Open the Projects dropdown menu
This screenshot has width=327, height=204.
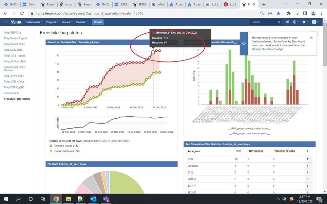[52, 22]
